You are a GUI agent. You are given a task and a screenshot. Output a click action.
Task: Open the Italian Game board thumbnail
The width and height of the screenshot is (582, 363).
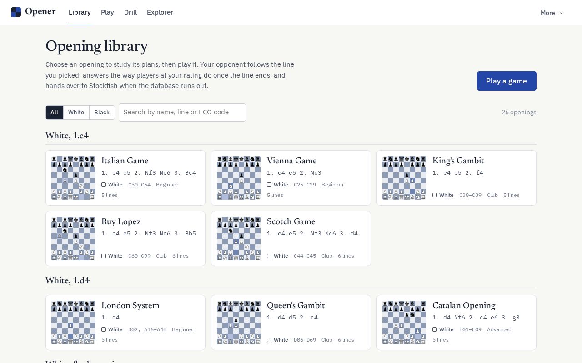tap(73, 178)
